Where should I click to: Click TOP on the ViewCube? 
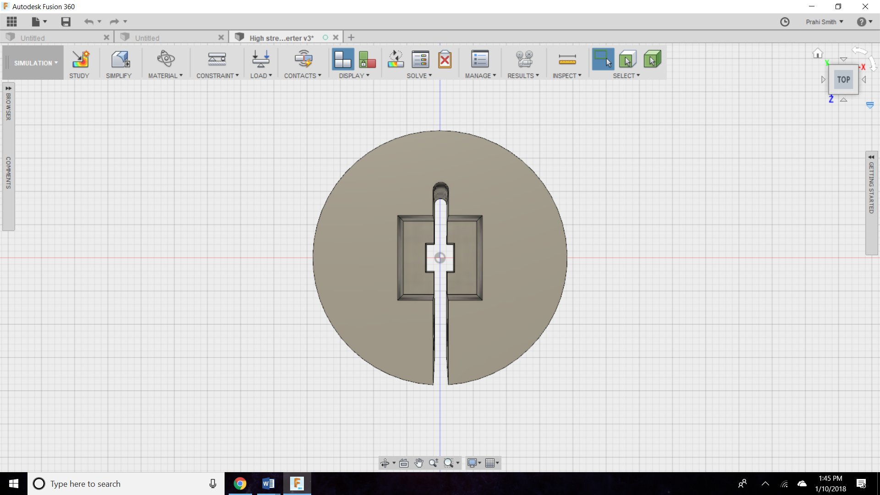[843, 79]
